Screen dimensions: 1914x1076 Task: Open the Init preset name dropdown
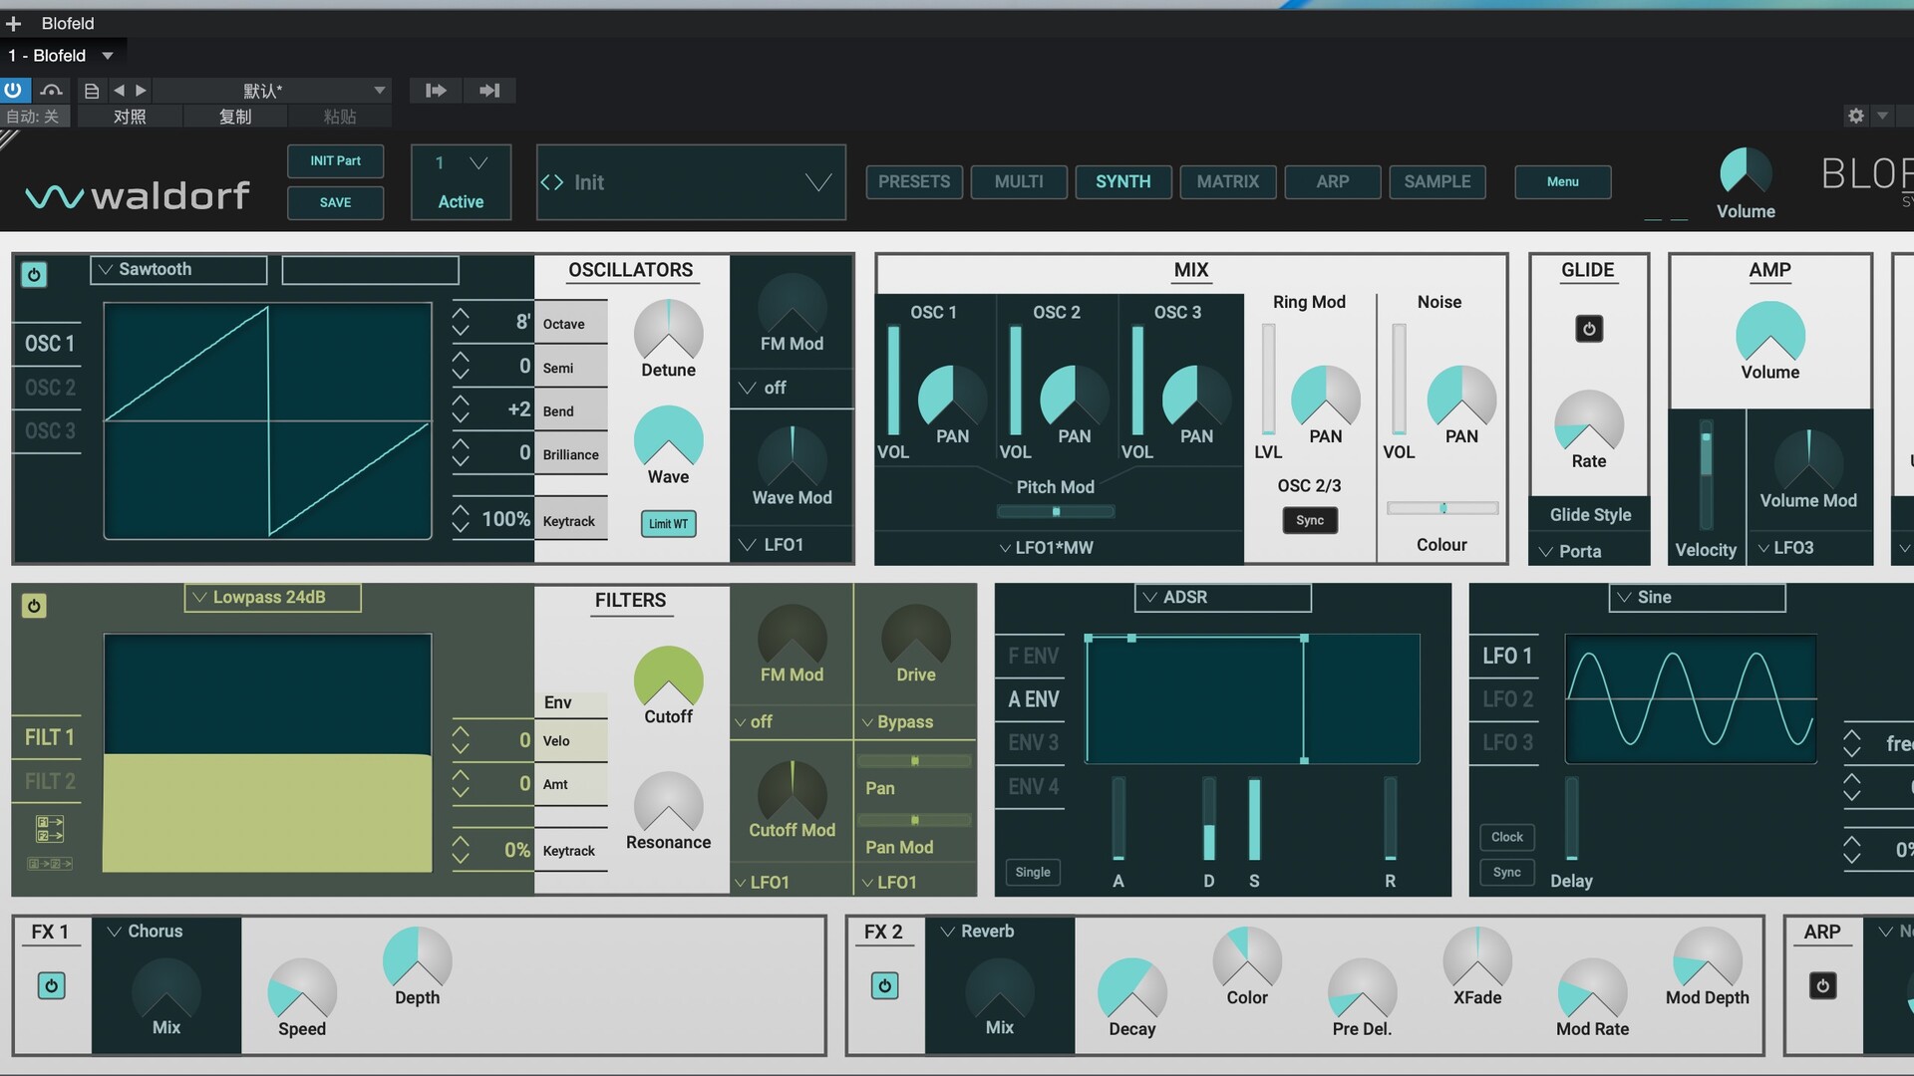691,182
